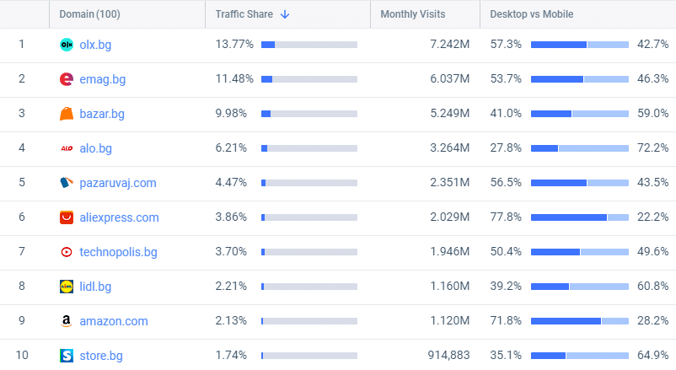Click the 64.9% mobile share for store.bg
Viewport: 676px width, 370px height.
coord(652,355)
